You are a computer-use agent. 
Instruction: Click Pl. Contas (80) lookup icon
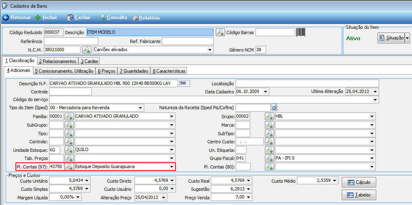(x=269, y=166)
